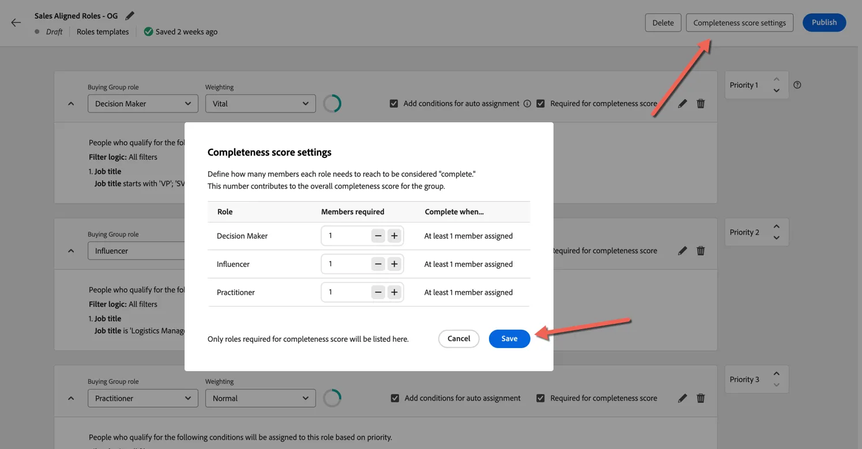Open the Vital weighting dropdown
This screenshot has height=449, width=862.
pos(261,104)
